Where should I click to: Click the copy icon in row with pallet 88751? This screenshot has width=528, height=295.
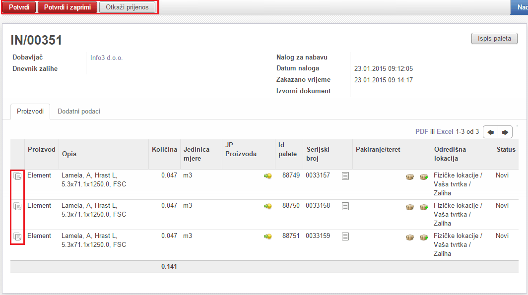click(x=17, y=236)
